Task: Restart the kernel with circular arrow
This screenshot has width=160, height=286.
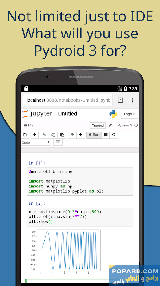Action: point(114,135)
